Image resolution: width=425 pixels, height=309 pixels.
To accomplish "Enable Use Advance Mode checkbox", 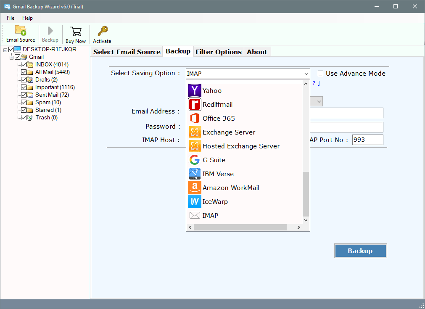I will [320, 73].
